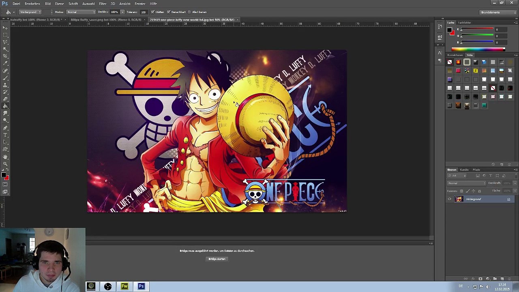This screenshot has height=292, width=519.
Task: Open the Modus Normal dropdown in options bar
Action: tap(81, 12)
